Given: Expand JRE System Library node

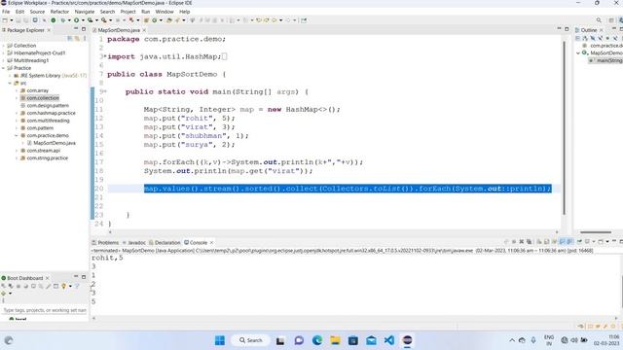Looking at the screenshot, I should [10, 76].
